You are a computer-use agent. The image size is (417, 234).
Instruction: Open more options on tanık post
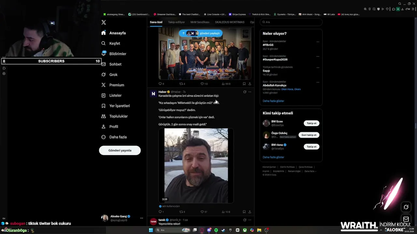[x=250, y=220]
